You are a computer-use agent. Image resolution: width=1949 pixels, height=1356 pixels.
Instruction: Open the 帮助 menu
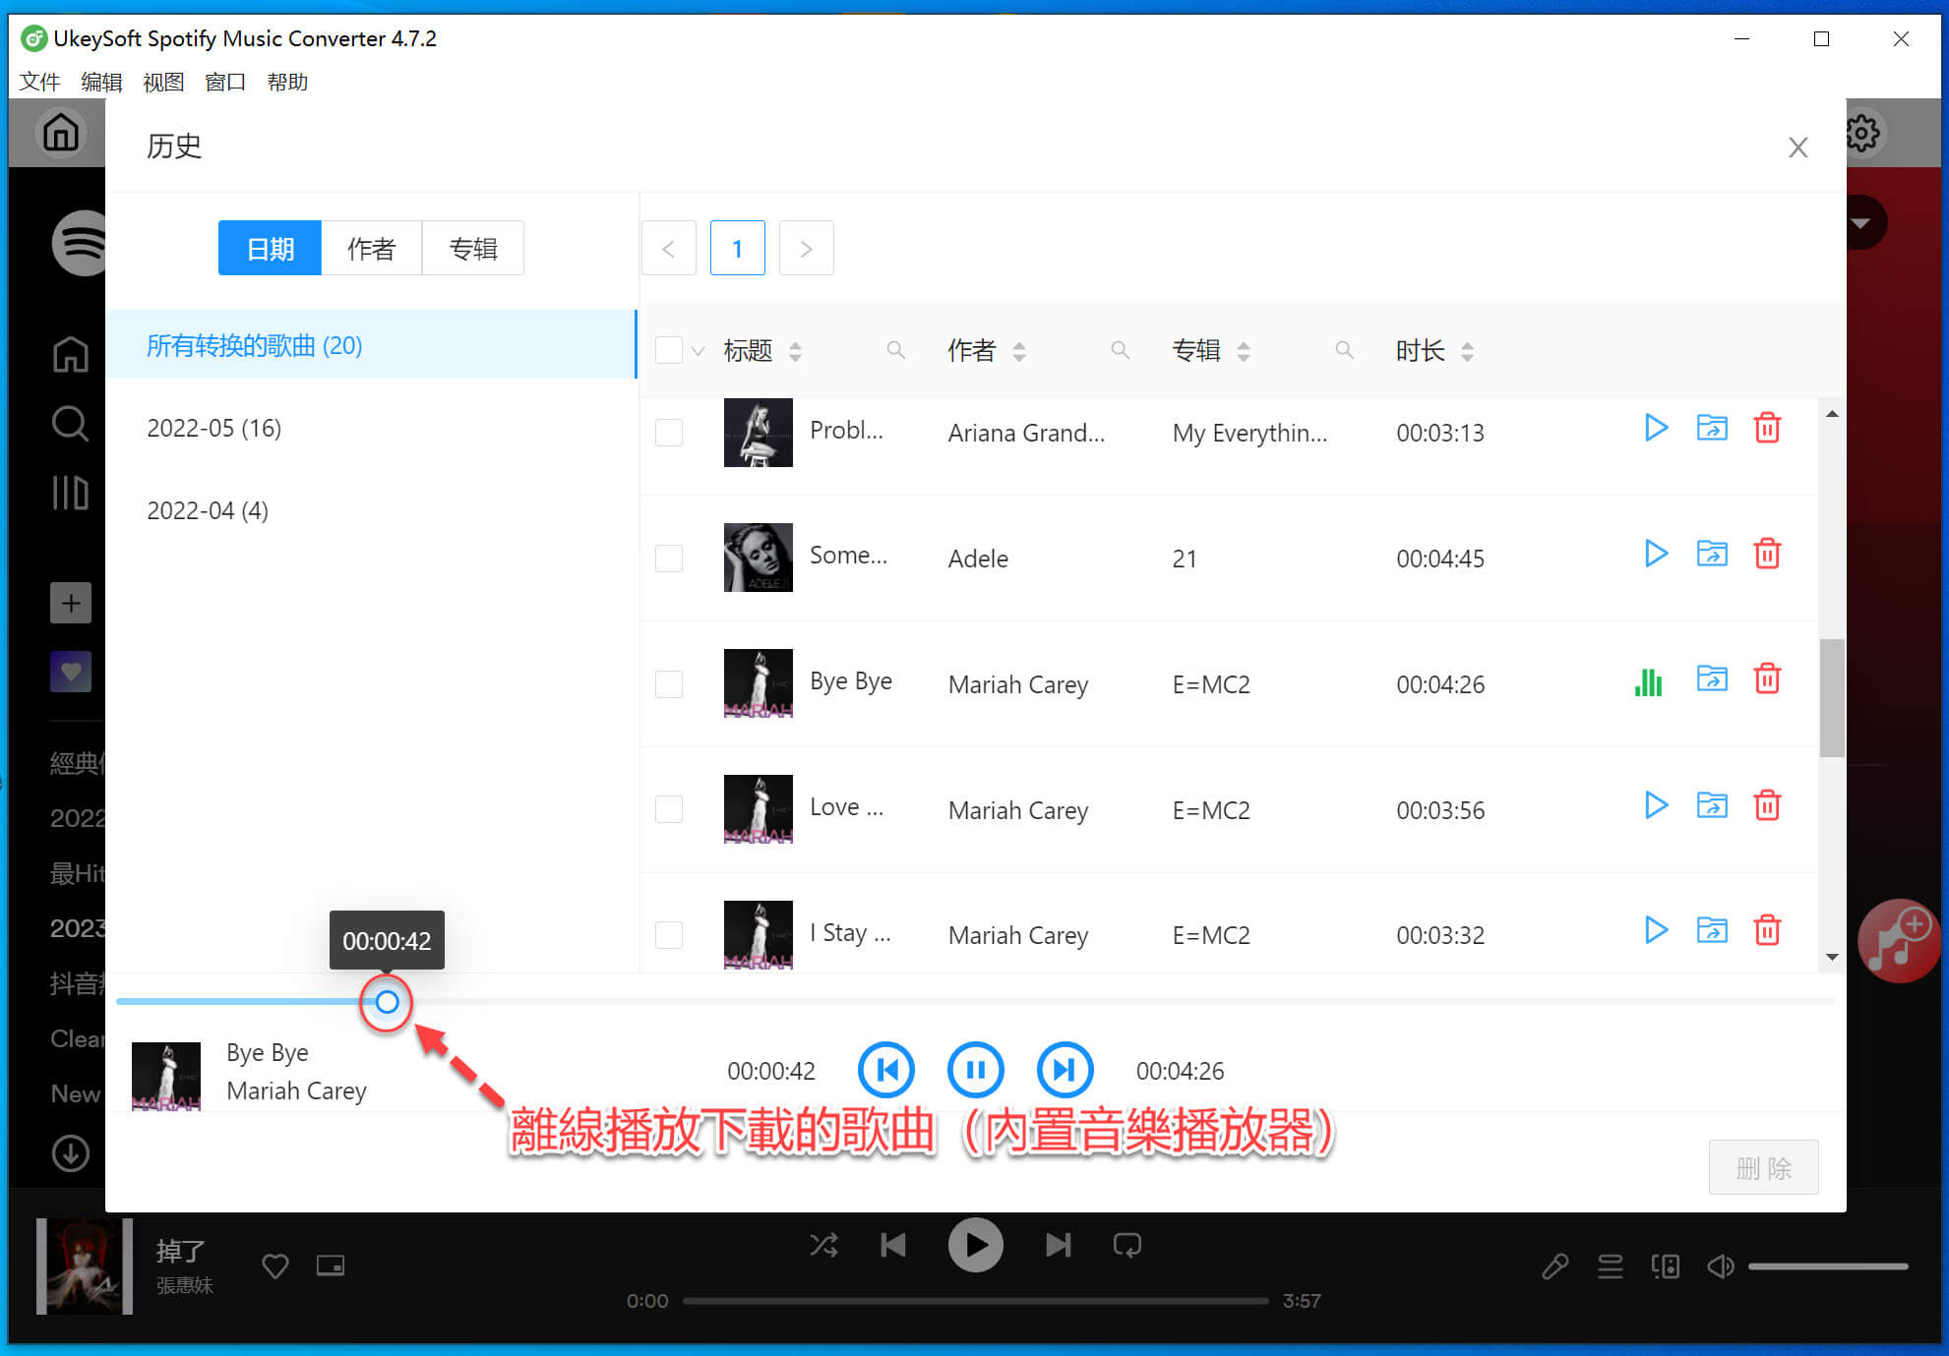(x=287, y=82)
